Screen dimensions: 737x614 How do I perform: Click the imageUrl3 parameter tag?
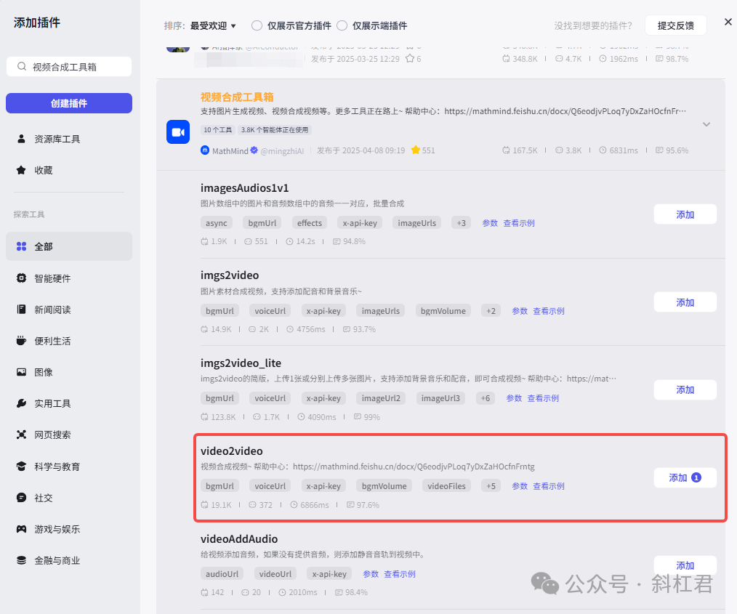pyautogui.click(x=440, y=398)
